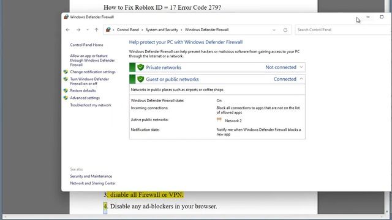
Task: Open Network and Sharing Center link
Action: (x=92, y=183)
